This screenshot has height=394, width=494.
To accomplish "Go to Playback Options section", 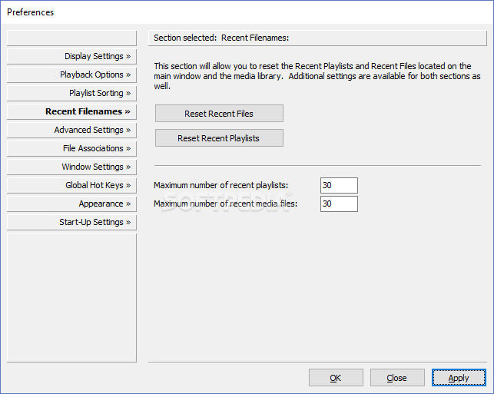I will click(71, 74).
